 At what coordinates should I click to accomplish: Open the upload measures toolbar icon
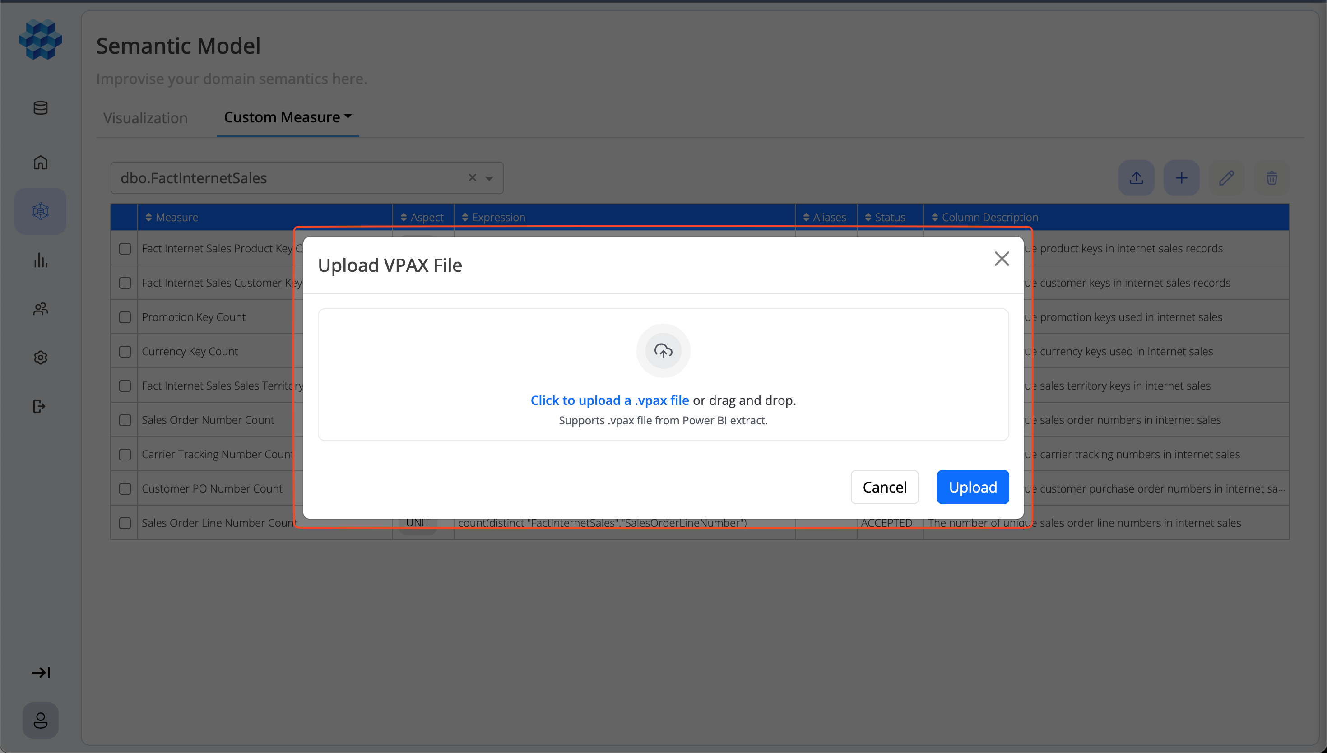click(1136, 177)
